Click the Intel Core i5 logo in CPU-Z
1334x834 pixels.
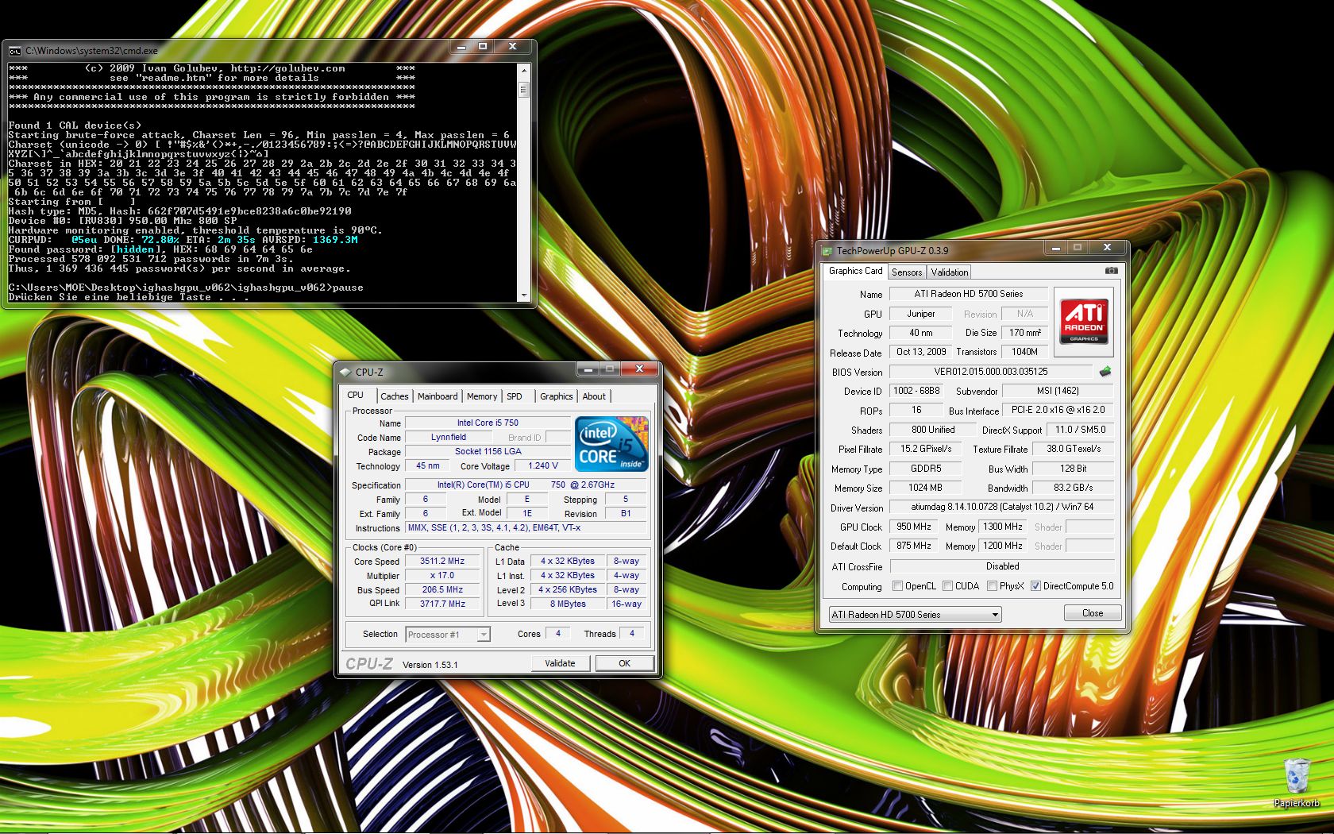[x=611, y=444]
